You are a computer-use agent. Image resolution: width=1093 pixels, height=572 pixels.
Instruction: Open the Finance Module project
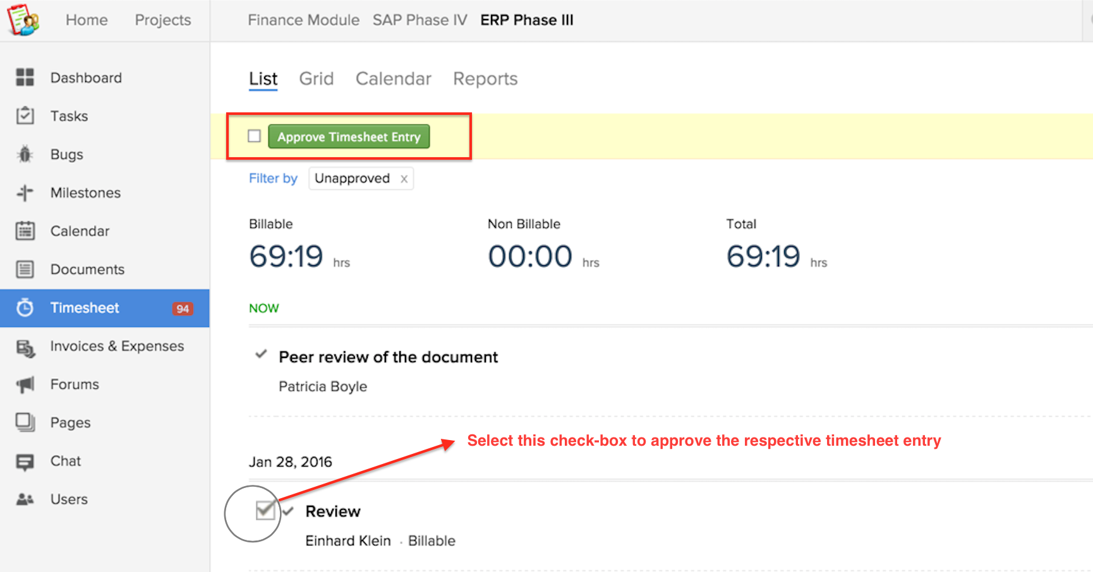[x=303, y=20]
